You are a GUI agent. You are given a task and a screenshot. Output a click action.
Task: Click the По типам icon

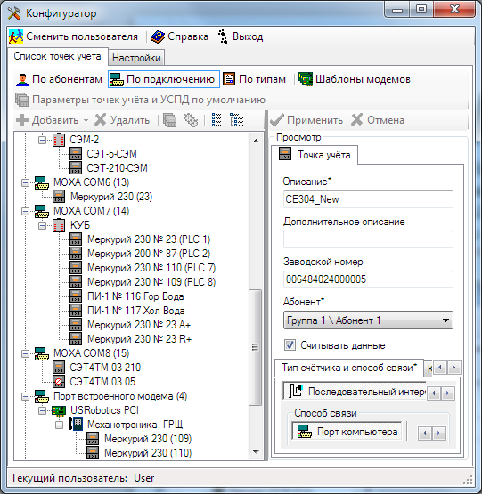(229, 79)
